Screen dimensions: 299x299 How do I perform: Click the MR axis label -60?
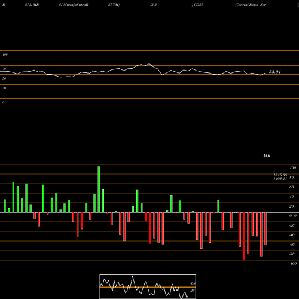pyautogui.click(x=292, y=245)
